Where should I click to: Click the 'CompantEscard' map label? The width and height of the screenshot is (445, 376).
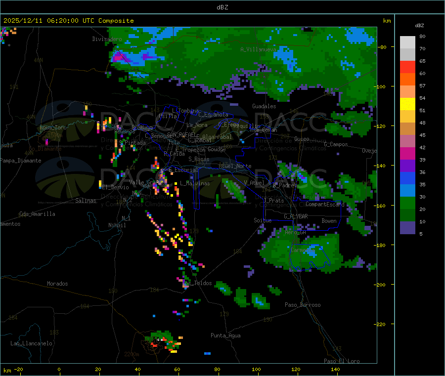pyautogui.click(x=325, y=205)
